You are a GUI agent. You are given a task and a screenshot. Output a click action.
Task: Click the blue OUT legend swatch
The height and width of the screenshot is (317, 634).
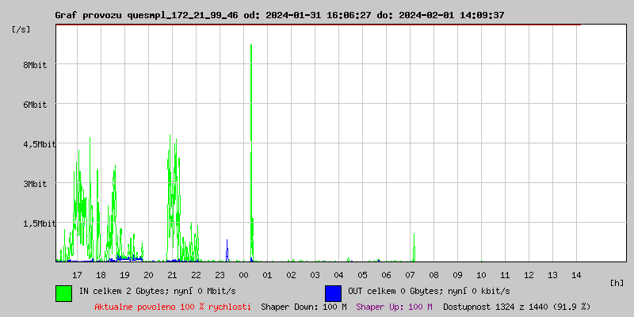(x=333, y=292)
